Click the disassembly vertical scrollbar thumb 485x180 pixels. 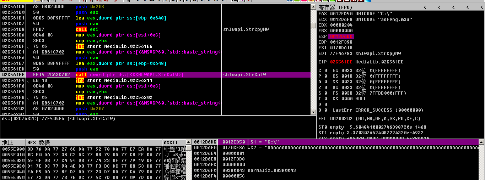tap(313, 26)
